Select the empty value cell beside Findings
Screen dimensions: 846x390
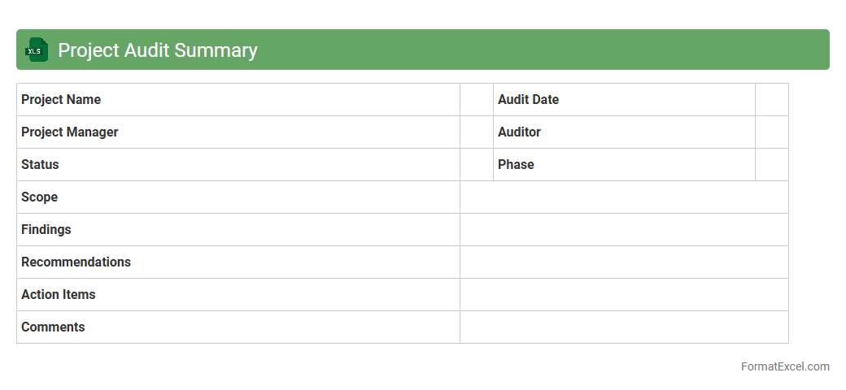coord(624,230)
